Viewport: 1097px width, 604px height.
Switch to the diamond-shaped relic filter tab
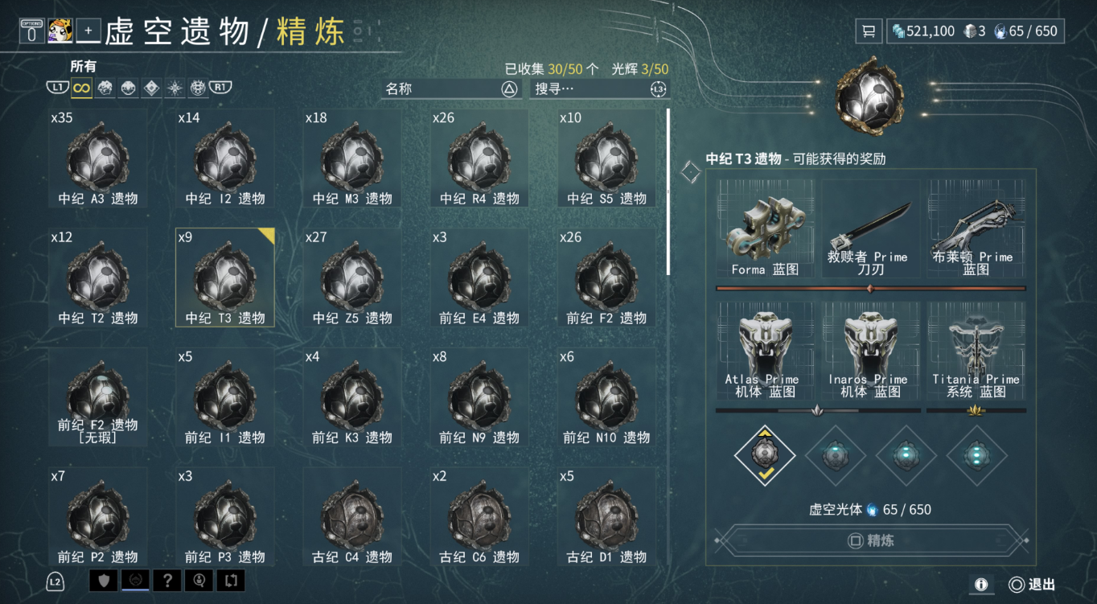tap(151, 88)
